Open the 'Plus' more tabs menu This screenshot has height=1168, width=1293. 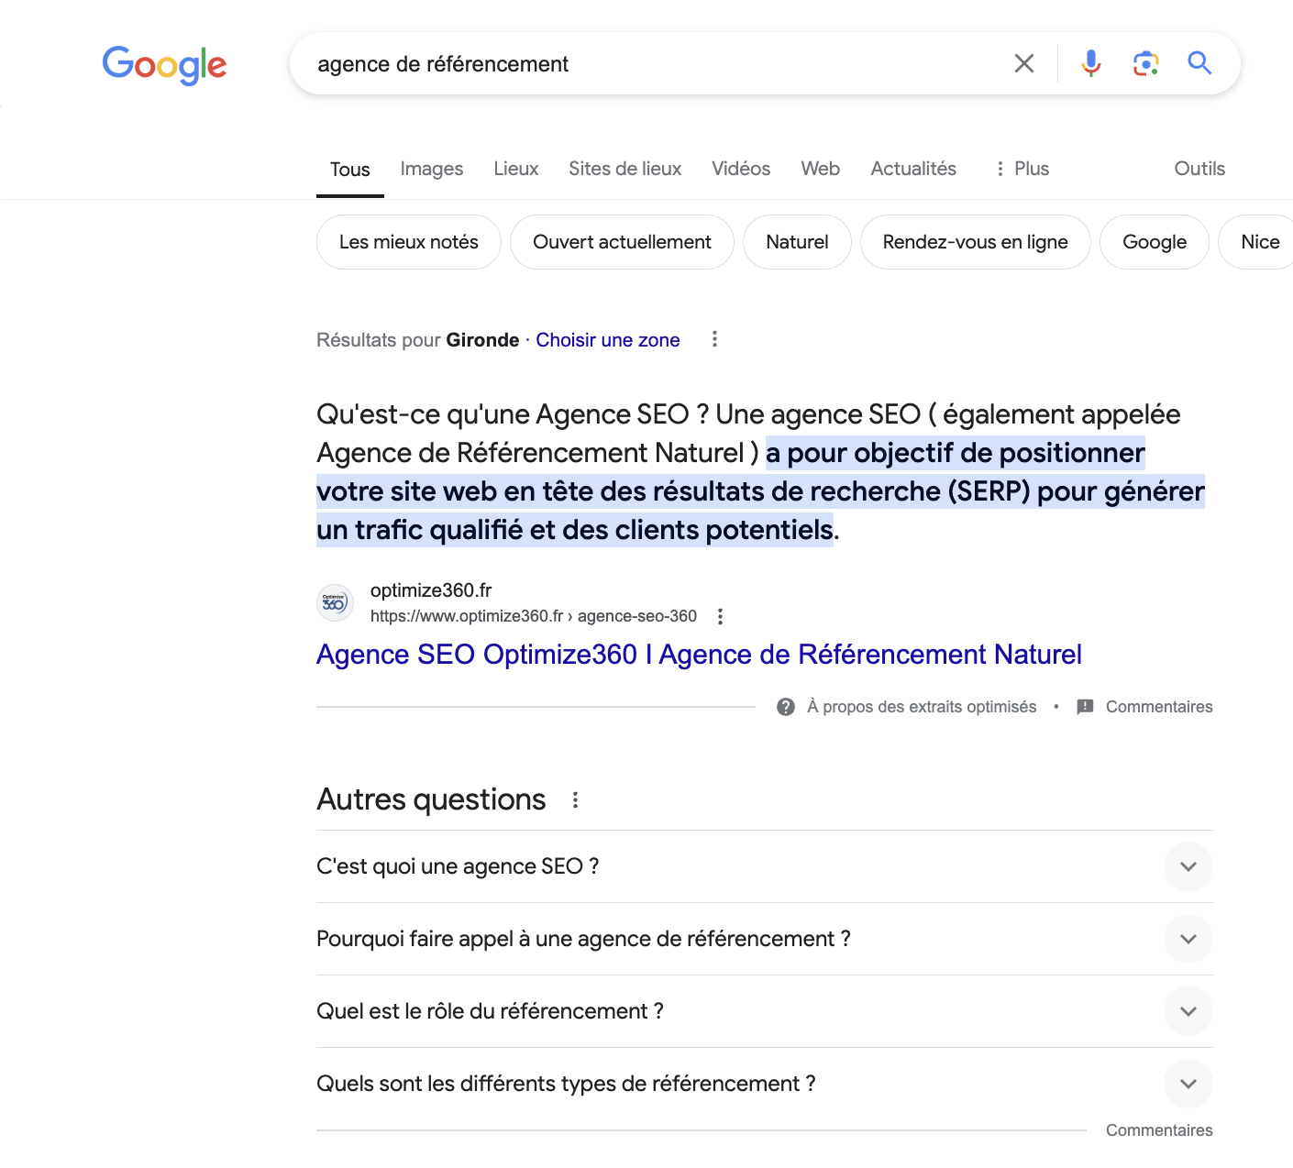[x=1022, y=169]
